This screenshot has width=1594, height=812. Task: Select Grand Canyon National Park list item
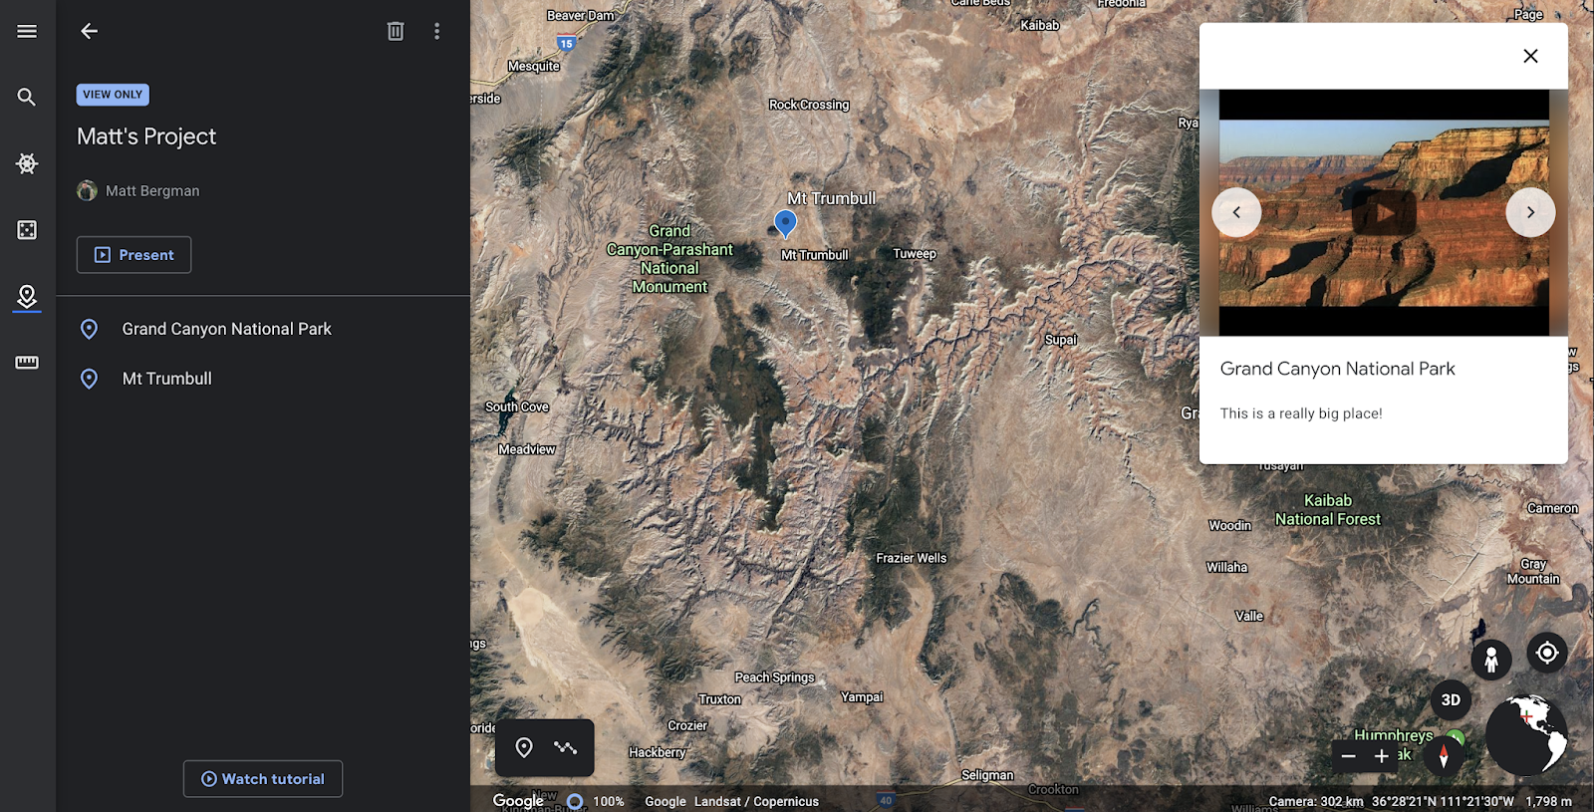[263, 329]
